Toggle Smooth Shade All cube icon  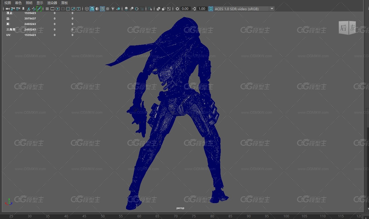coord(92,9)
